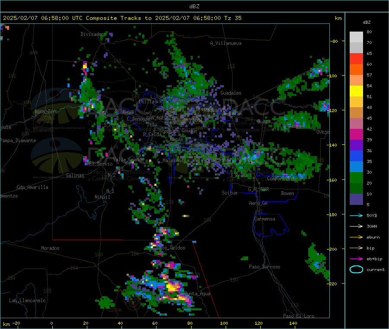Click the Bowen map label
The image size is (389, 329).
pos(287,193)
